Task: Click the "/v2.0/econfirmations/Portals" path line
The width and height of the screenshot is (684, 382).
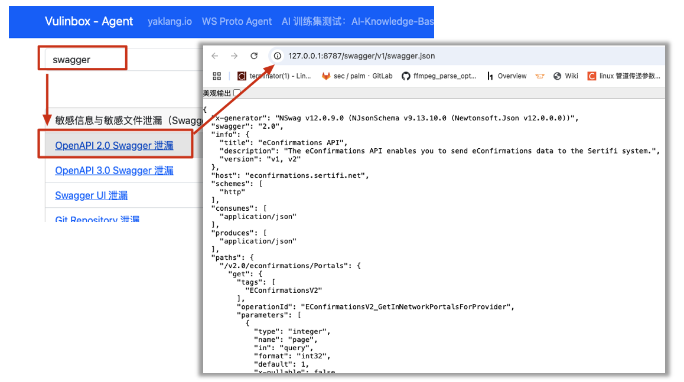Action: pos(290,266)
